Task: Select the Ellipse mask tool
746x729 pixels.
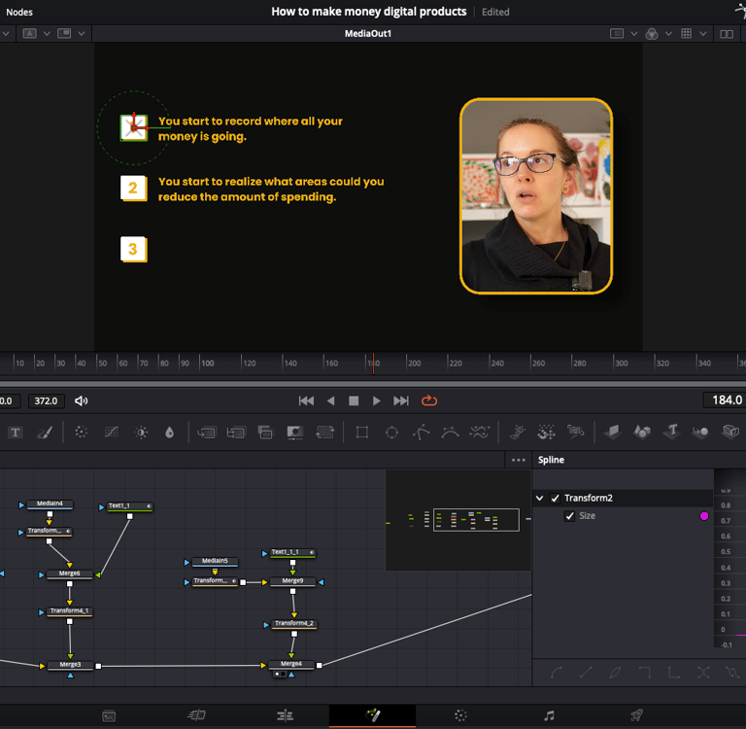Action: click(391, 433)
